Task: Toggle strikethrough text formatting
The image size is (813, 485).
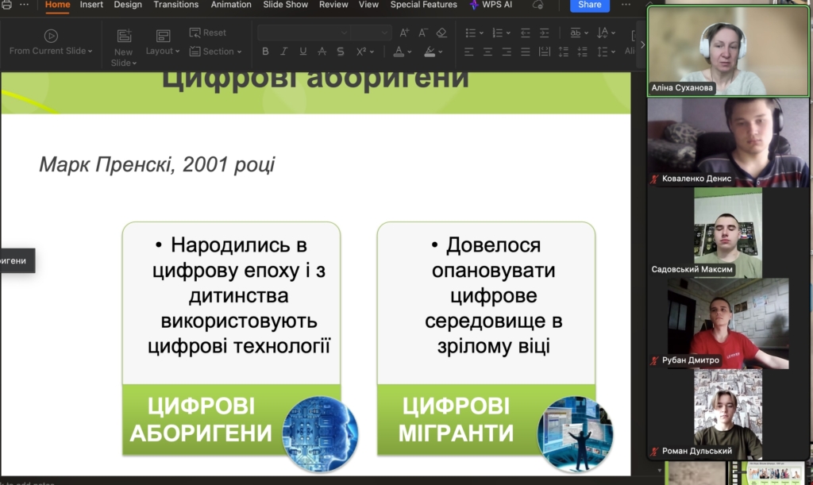Action: (x=322, y=52)
